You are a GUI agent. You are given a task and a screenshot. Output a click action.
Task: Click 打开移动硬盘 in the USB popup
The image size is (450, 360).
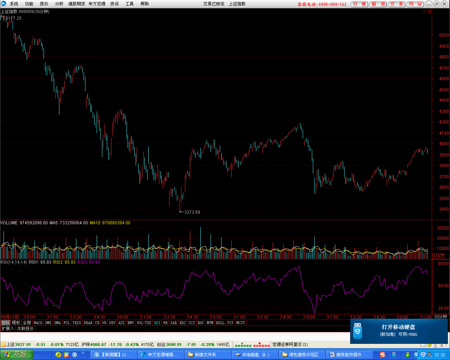coord(398,327)
